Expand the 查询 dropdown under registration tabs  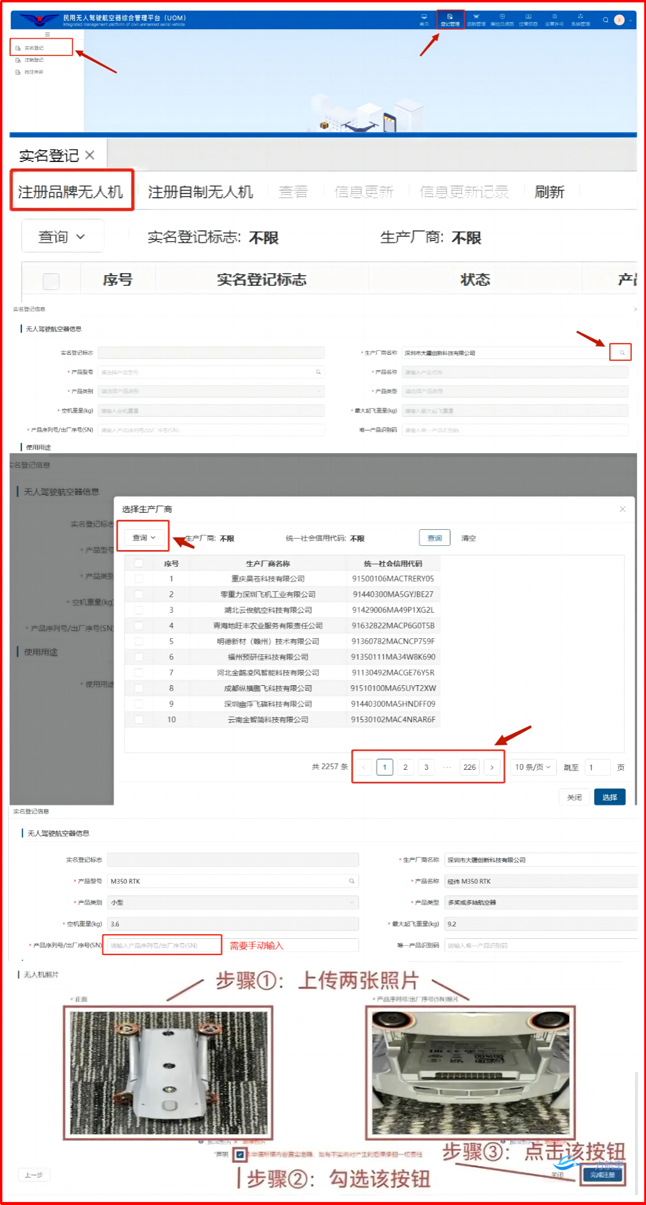point(62,237)
